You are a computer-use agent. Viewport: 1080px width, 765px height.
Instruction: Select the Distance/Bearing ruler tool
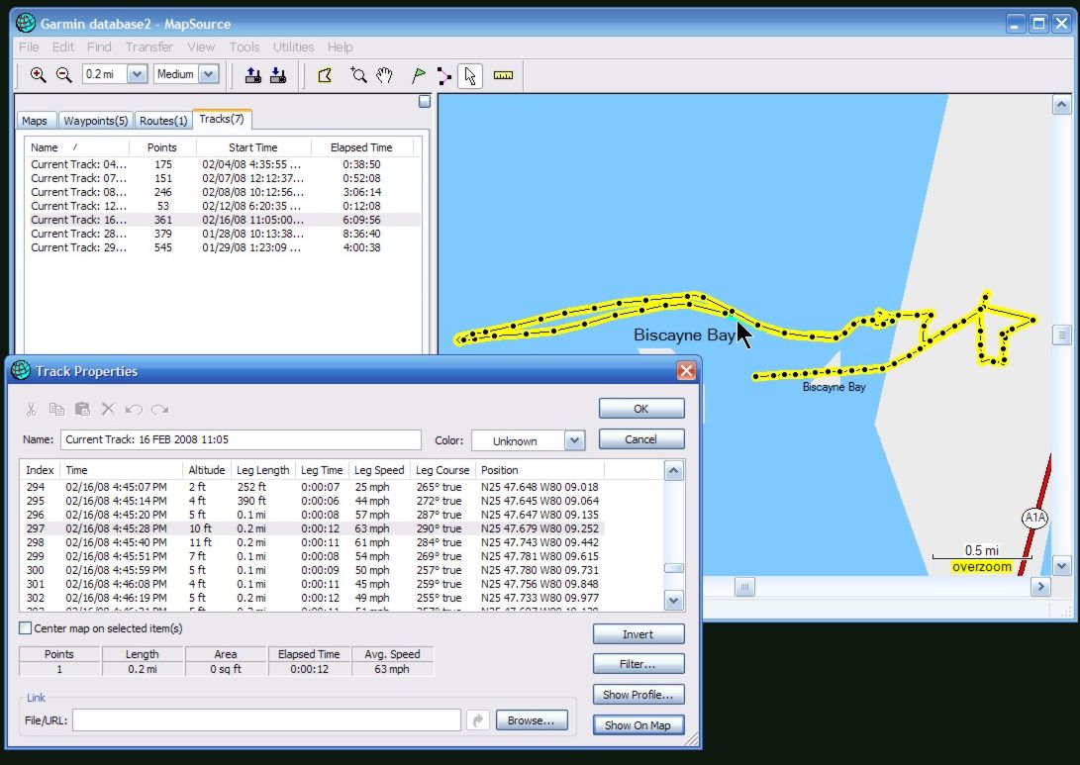(504, 75)
